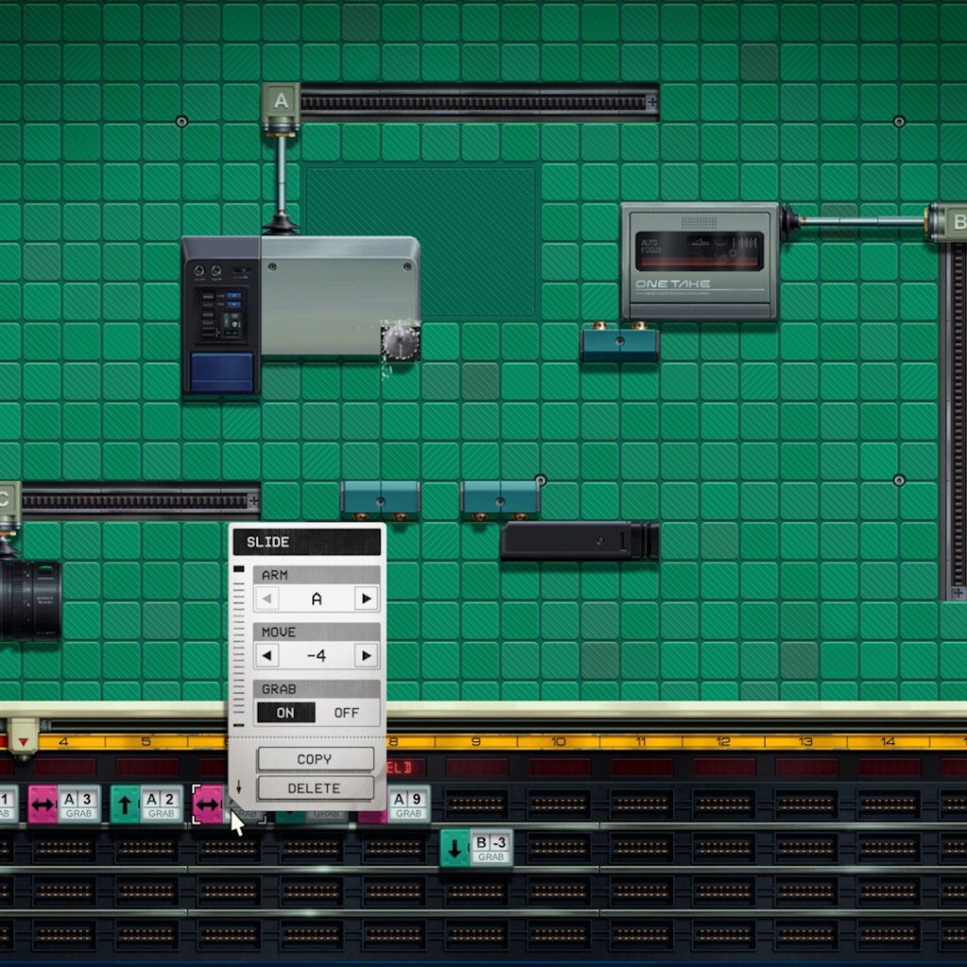Increase the MOVE value with right arrow

tap(365, 655)
